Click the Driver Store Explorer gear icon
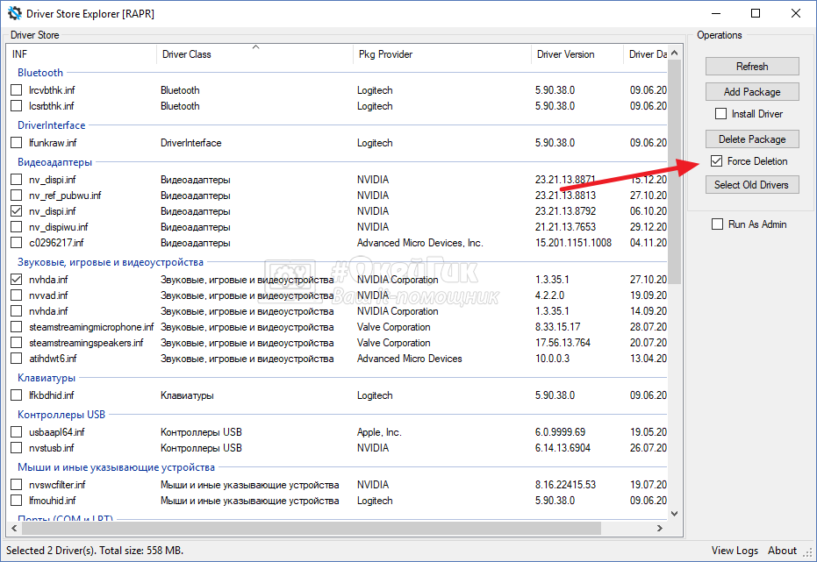The height and width of the screenshot is (562, 817). tap(15, 13)
